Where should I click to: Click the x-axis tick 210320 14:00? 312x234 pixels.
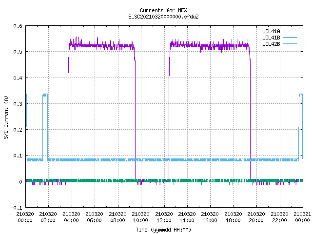point(187,217)
